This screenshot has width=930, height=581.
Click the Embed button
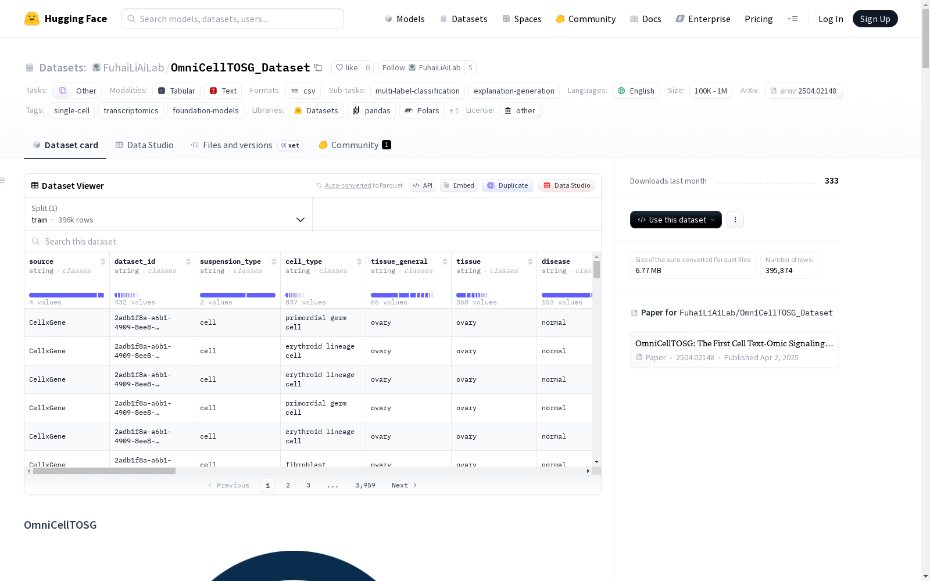[459, 185]
